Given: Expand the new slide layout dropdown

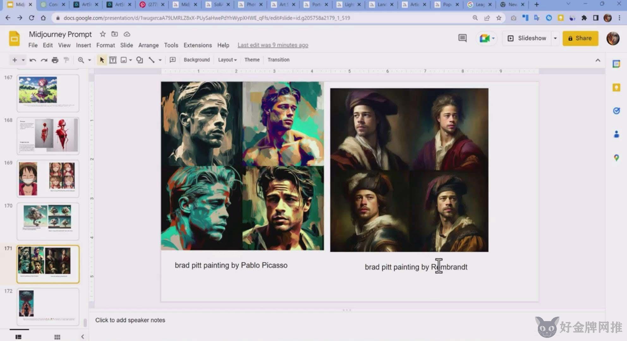Looking at the screenshot, I should coord(23,60).
